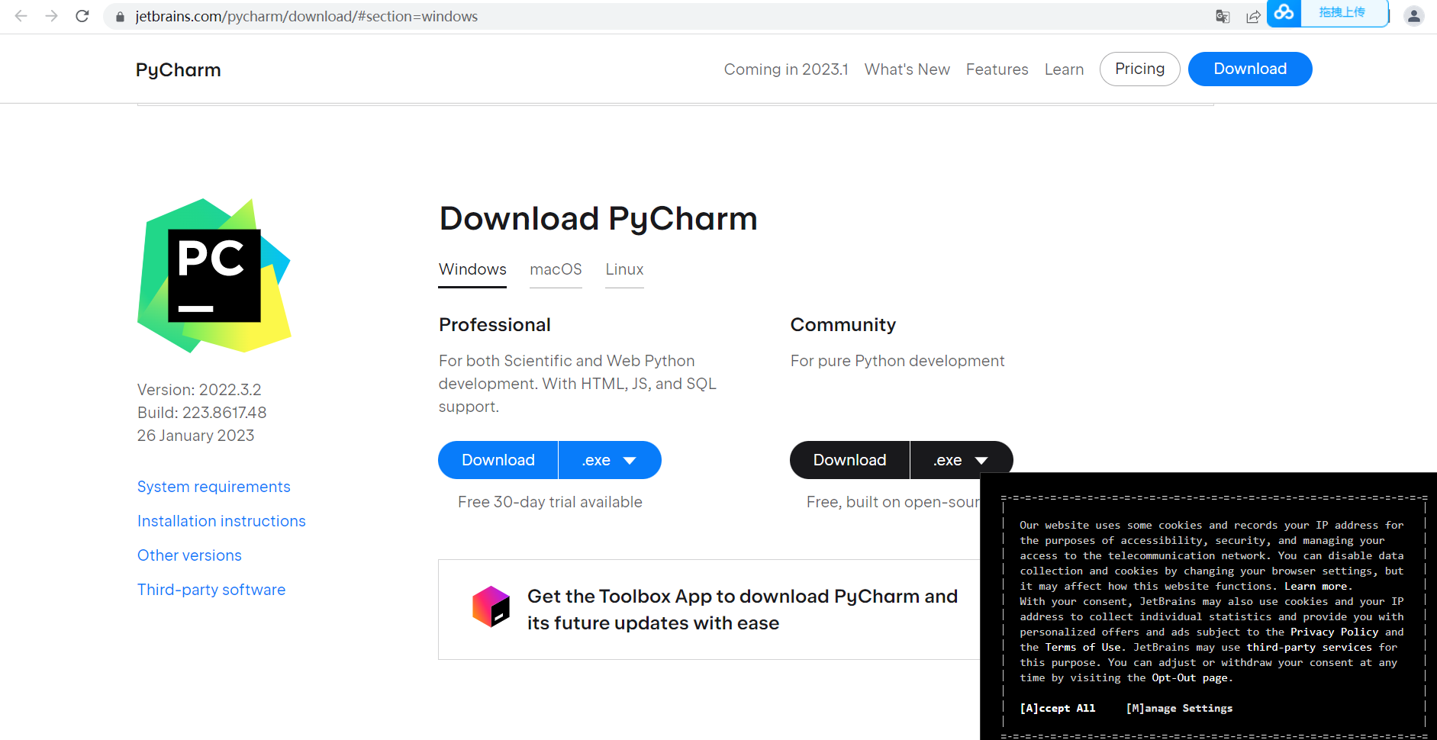Viewport: 1437px width, 740px height.
Task: Switch to the macOS tab
Action: point(556,270)
